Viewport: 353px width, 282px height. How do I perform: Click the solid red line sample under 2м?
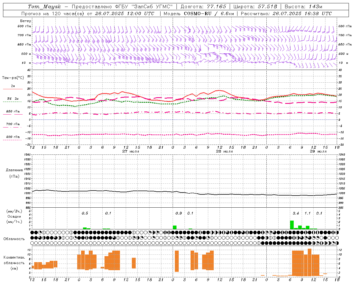[x=13, y=89]
